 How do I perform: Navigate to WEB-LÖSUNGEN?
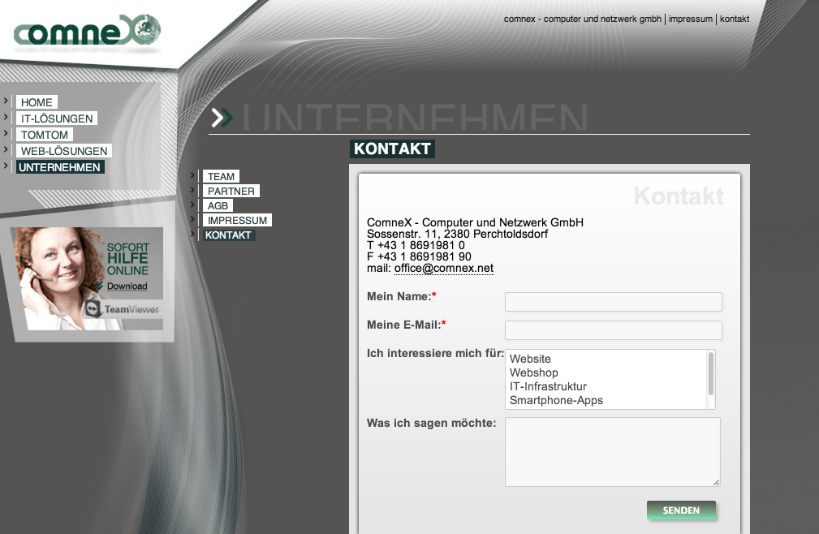pyautogui.click(x=64, y=151)
